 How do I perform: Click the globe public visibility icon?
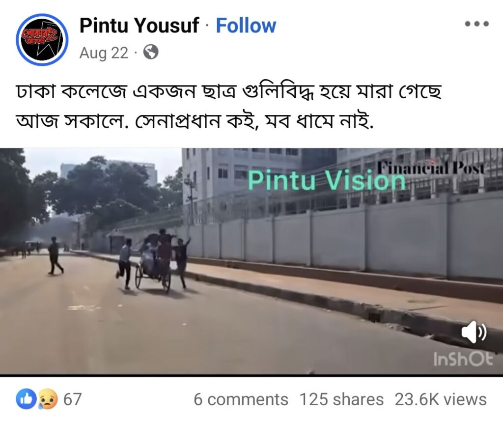point(150,52)
